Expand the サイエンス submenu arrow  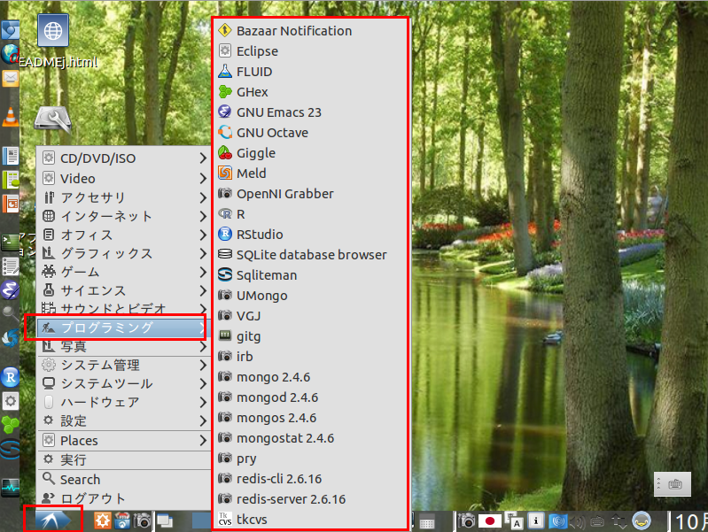pyautogui.click(x=203, y=290)
